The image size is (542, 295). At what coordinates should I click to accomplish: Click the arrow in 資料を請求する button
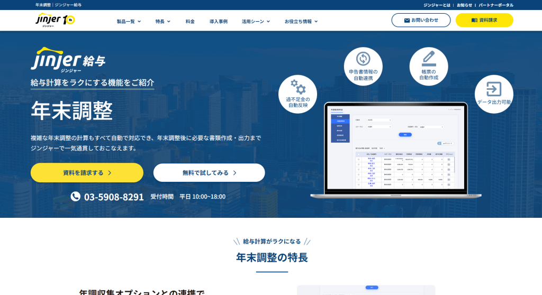pos(110,173)
